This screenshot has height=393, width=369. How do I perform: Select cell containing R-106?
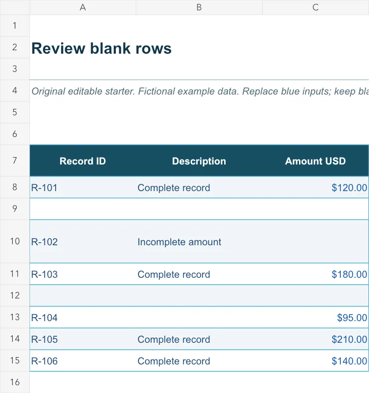83,360
